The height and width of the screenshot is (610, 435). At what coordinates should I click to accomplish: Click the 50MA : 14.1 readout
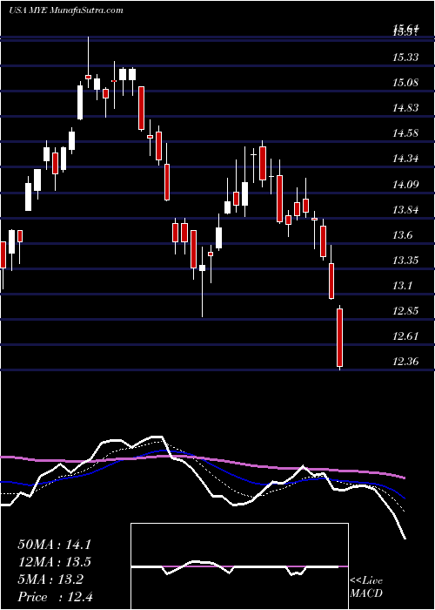pyautogui.click(x=54, y=545)
